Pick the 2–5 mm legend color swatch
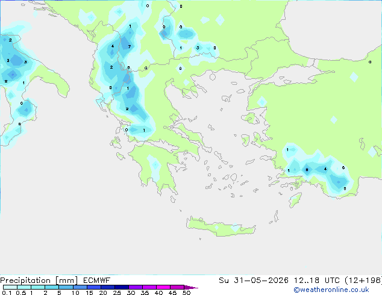Image resolution: width=382 pixels, height=295 pixels. tap(52, 287)
